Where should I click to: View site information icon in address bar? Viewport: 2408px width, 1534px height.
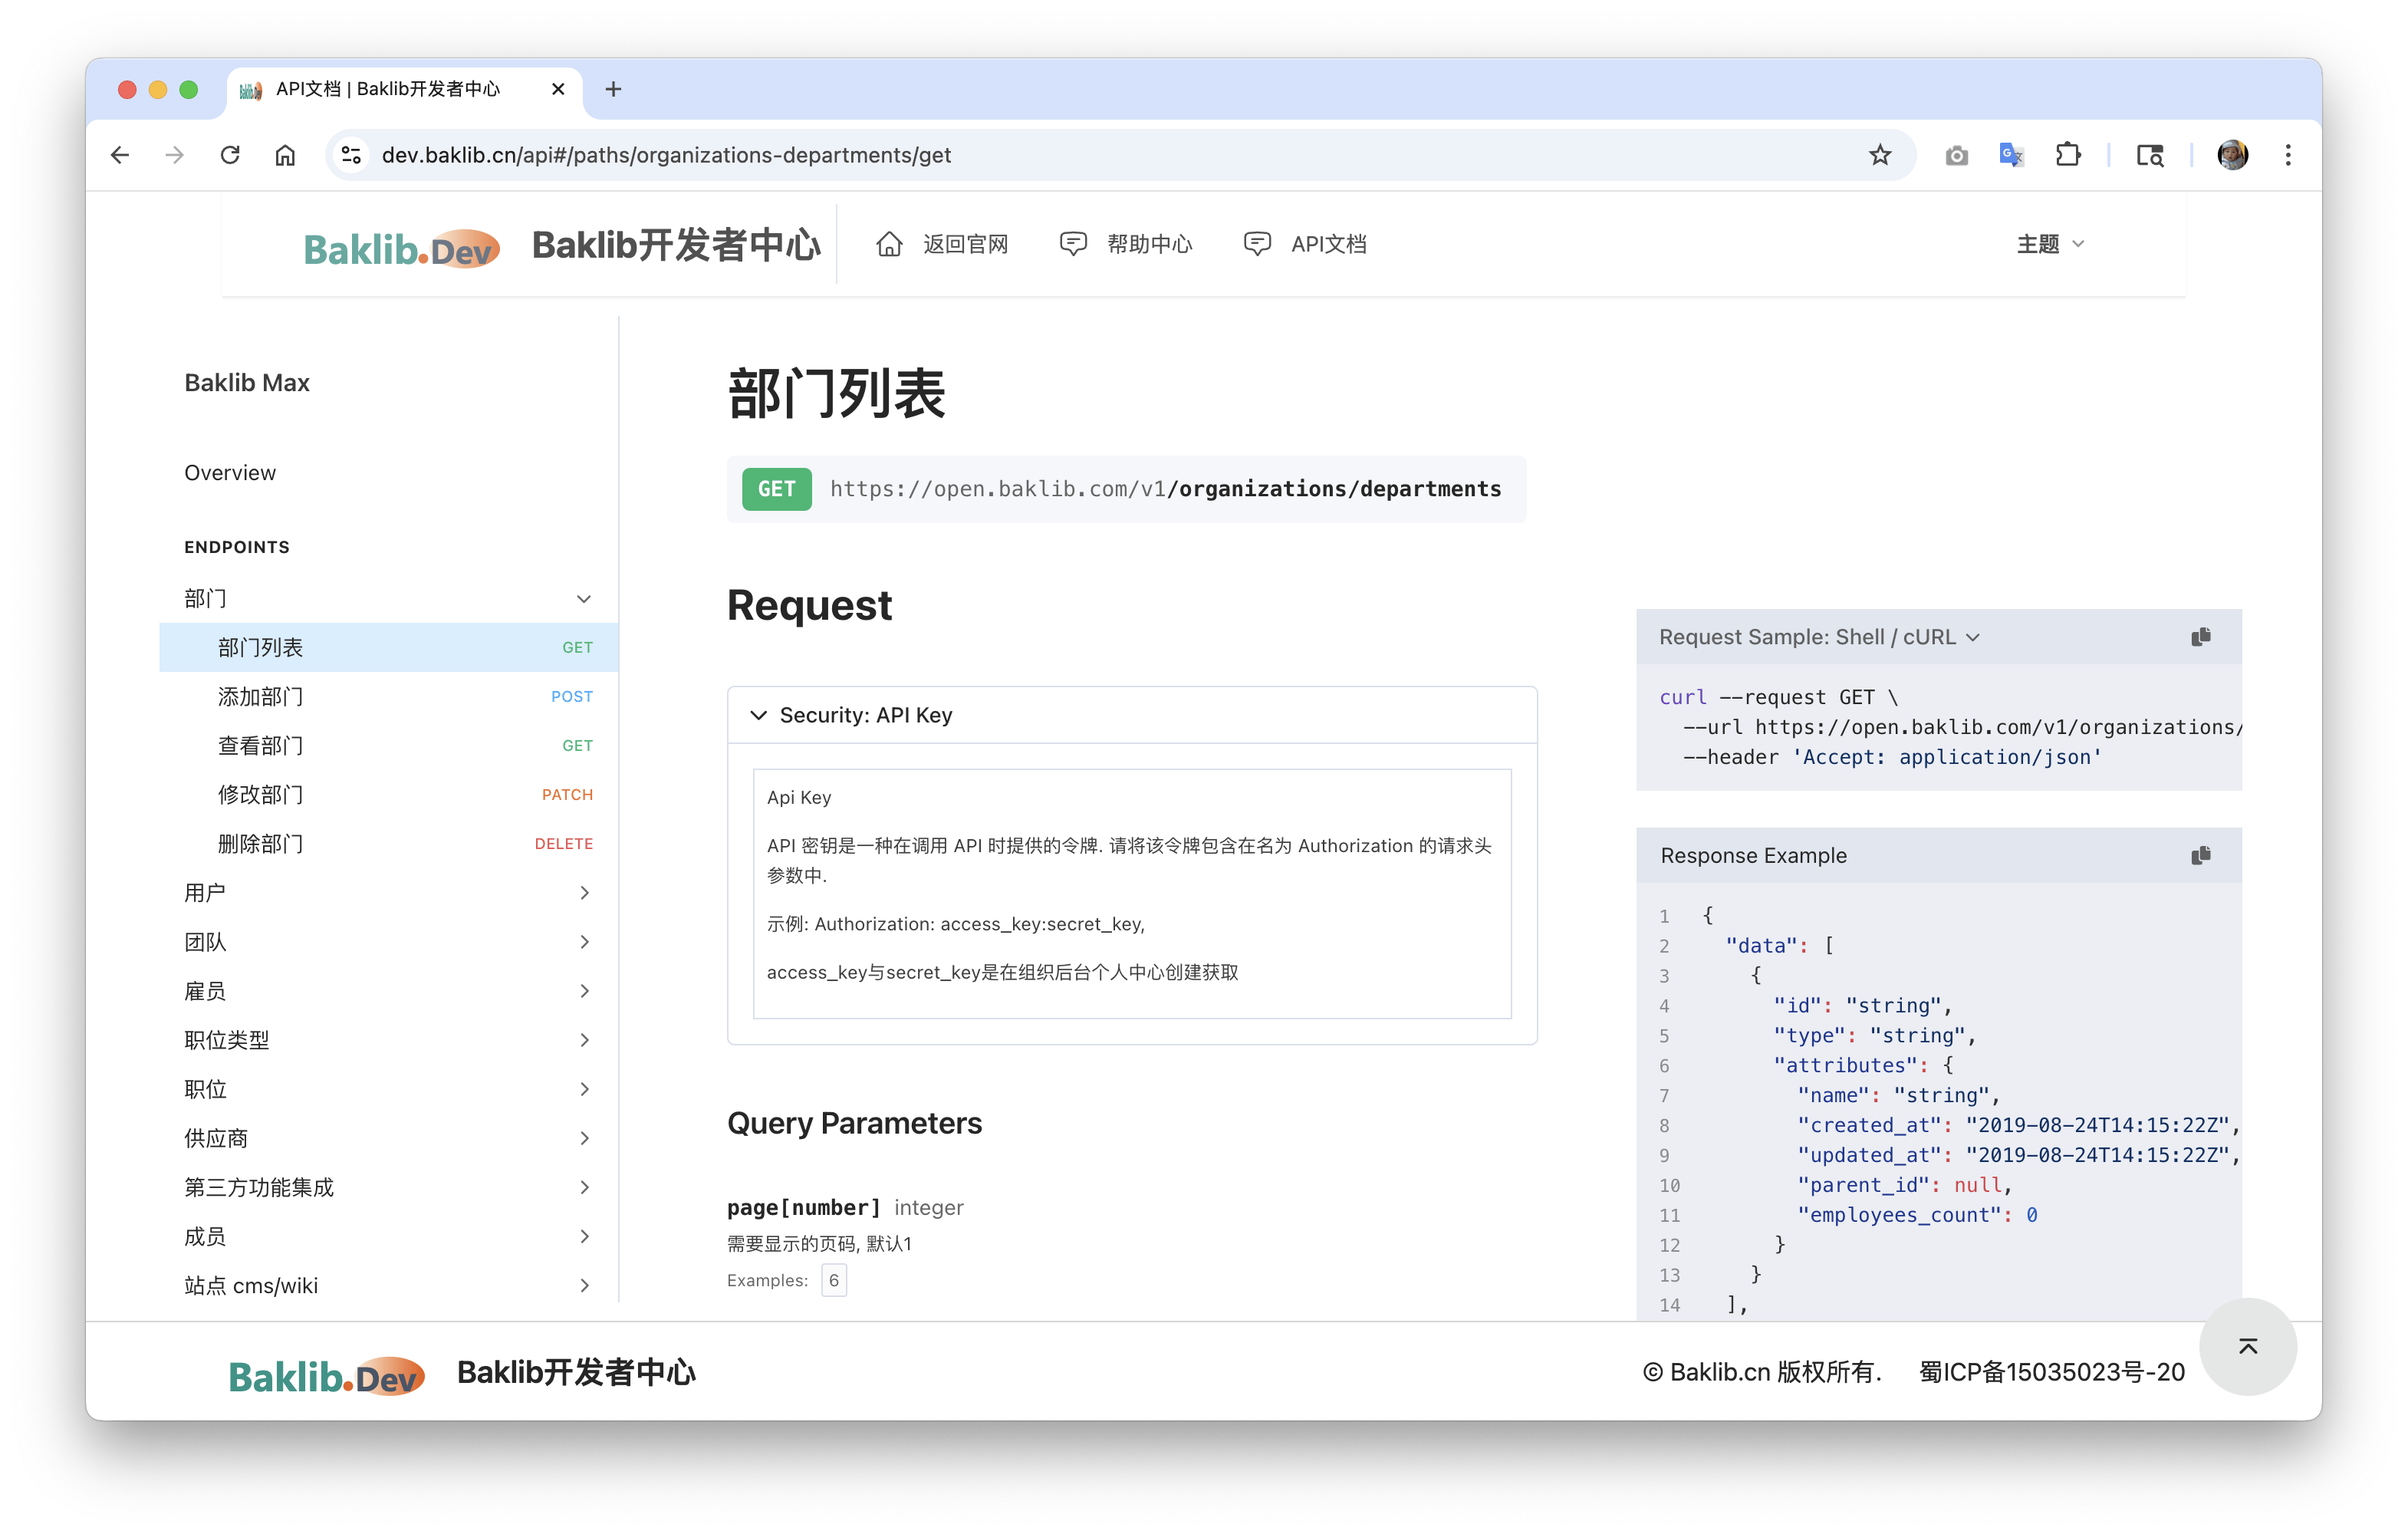pos(351,155)
